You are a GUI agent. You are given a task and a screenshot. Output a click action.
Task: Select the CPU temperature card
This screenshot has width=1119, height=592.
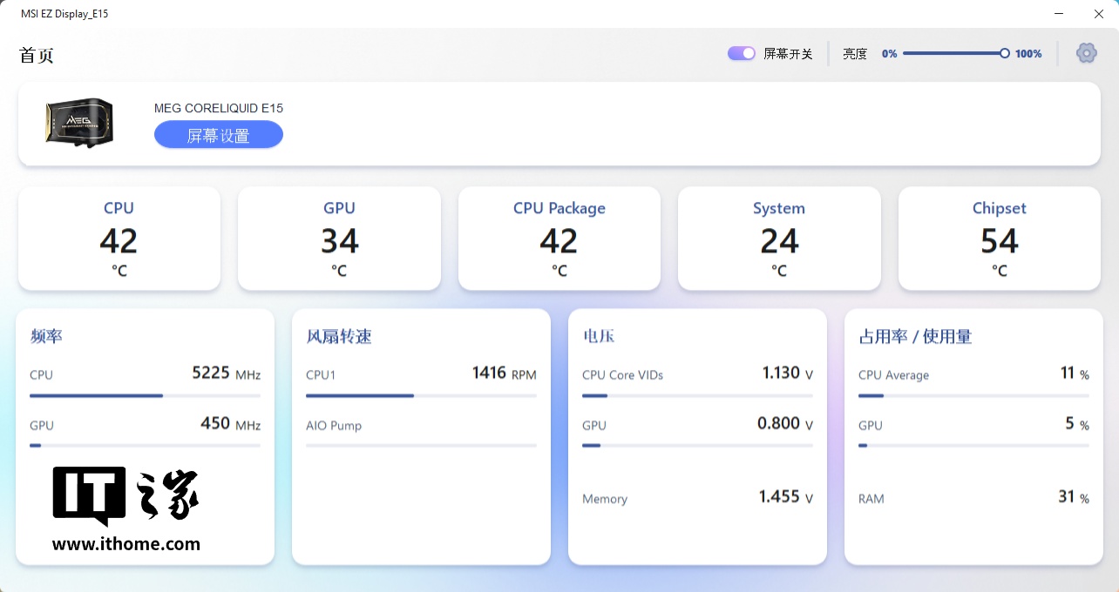coord(119,239)
